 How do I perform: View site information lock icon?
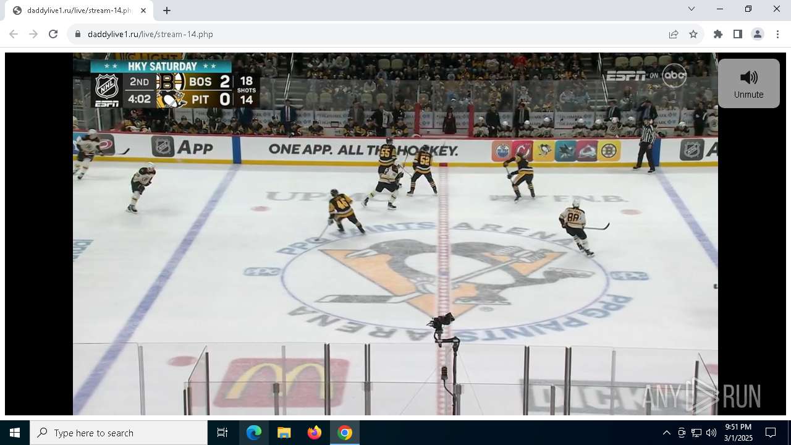tap(78, 34)
